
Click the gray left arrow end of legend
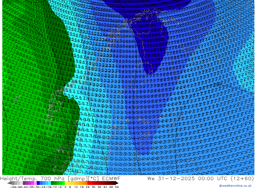pos(9,183)
